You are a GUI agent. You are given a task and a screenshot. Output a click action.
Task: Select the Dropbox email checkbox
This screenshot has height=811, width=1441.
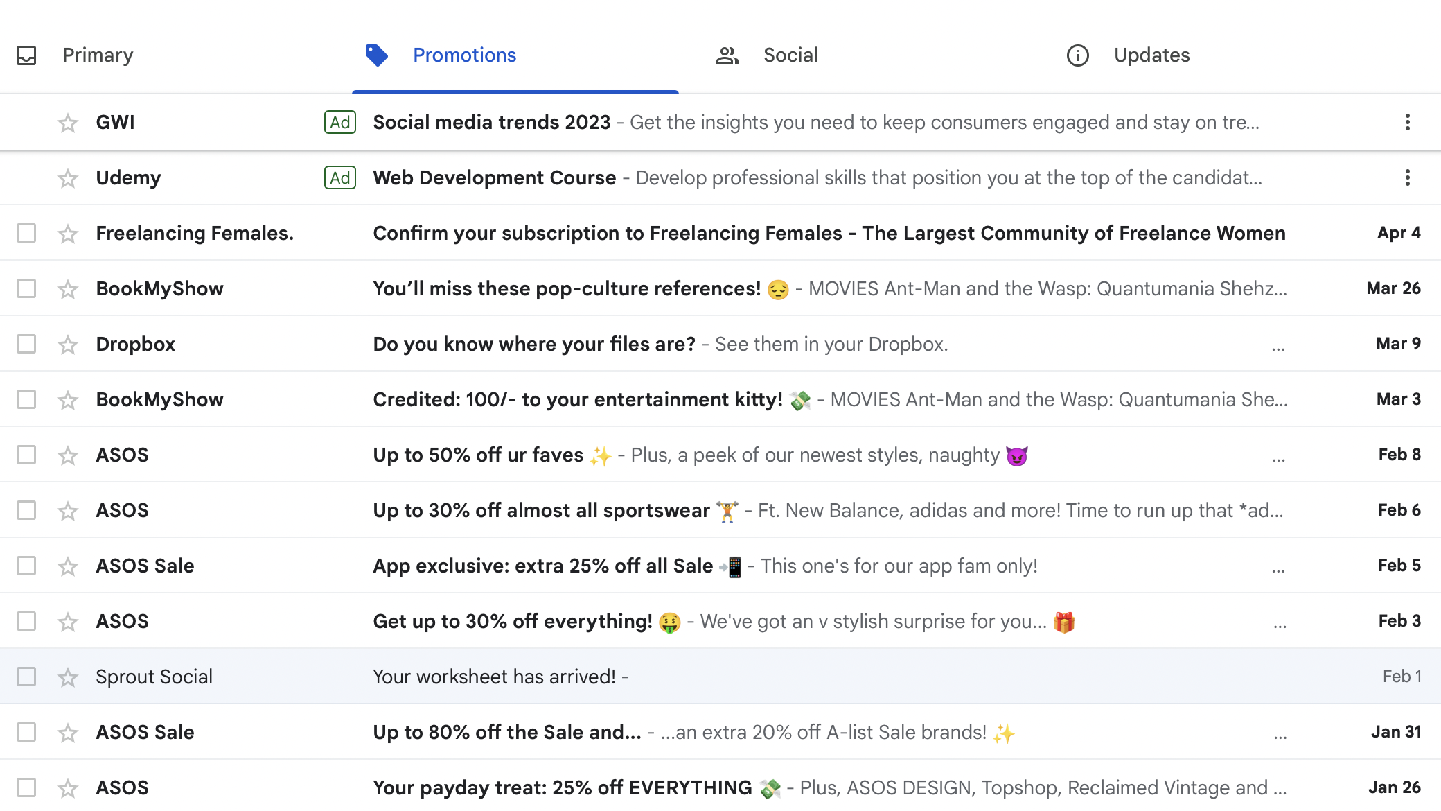pyautogui.click(x=26, y=344)
